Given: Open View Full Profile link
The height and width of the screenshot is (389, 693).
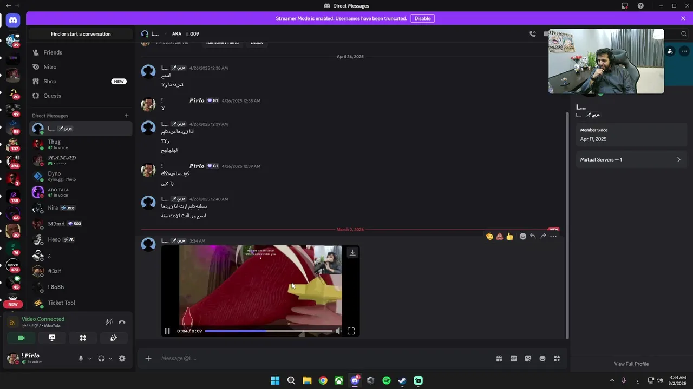Looking at the screenshot, I should click(x=631, y=364).
